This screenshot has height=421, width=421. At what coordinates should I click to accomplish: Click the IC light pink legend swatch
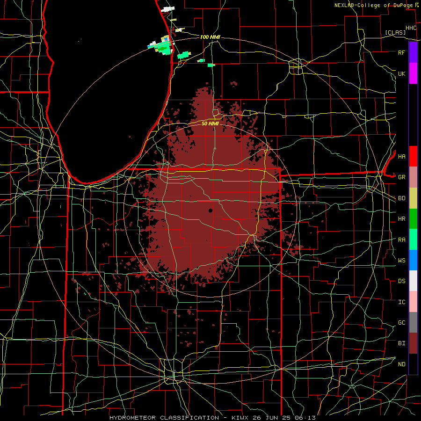point(413,302)
